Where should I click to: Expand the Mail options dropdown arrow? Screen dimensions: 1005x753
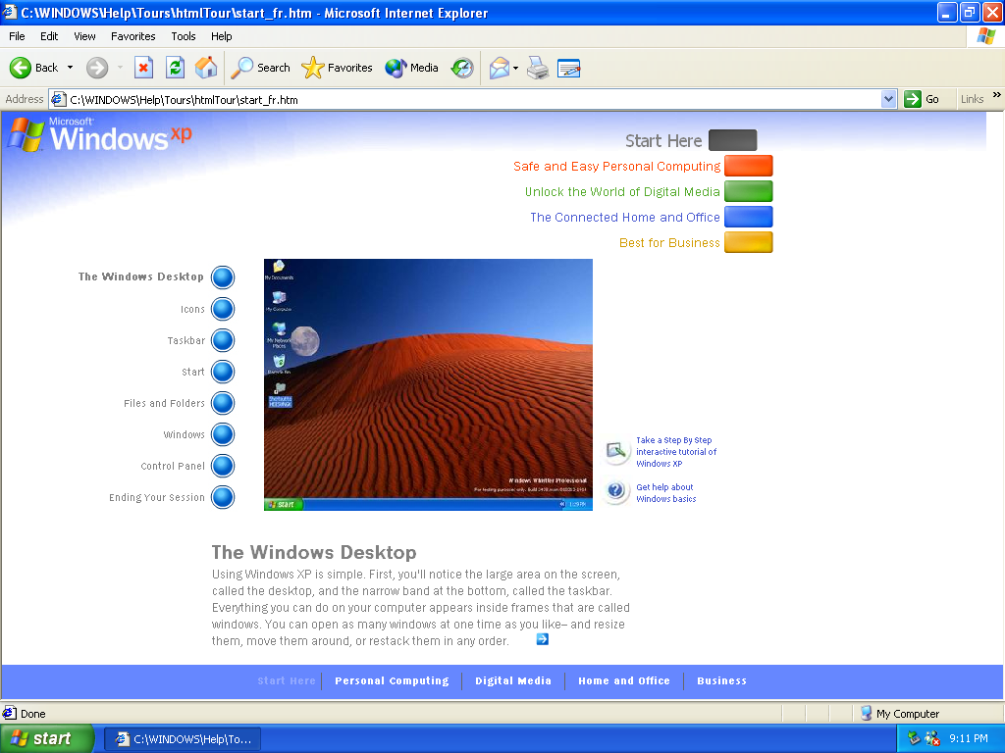[x=515, y=68]
